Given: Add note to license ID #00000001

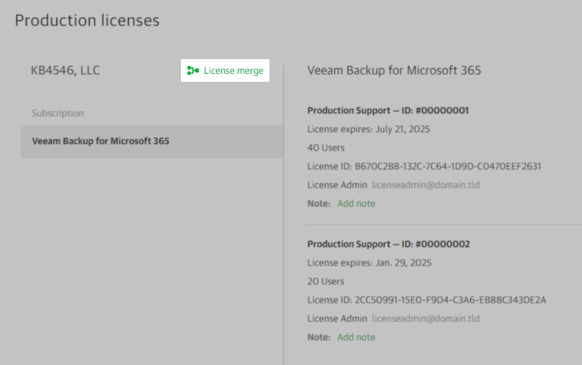Looking at the screenshot, I should 356,203.
